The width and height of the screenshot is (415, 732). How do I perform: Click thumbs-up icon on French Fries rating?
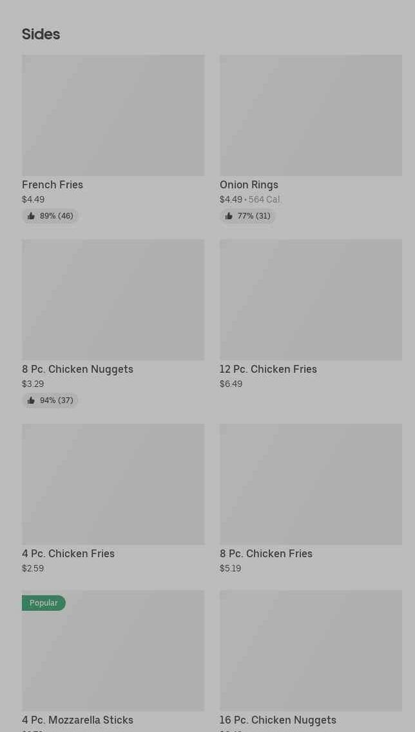pos(31,216)
